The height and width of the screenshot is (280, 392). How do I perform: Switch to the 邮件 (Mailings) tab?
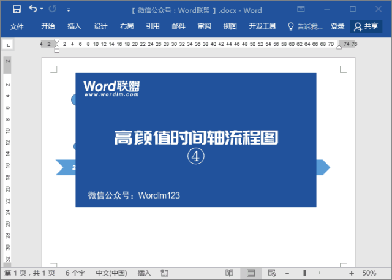coord(178,26)
